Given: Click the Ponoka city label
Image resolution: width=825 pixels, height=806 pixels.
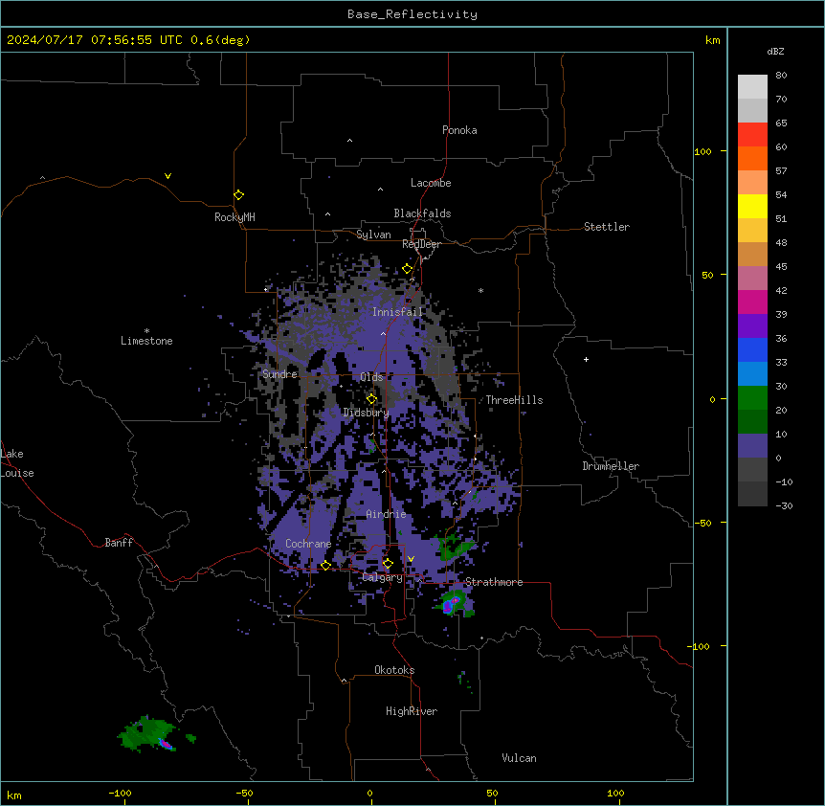Looking at the screenshot, I should click(x=459, y=130).
